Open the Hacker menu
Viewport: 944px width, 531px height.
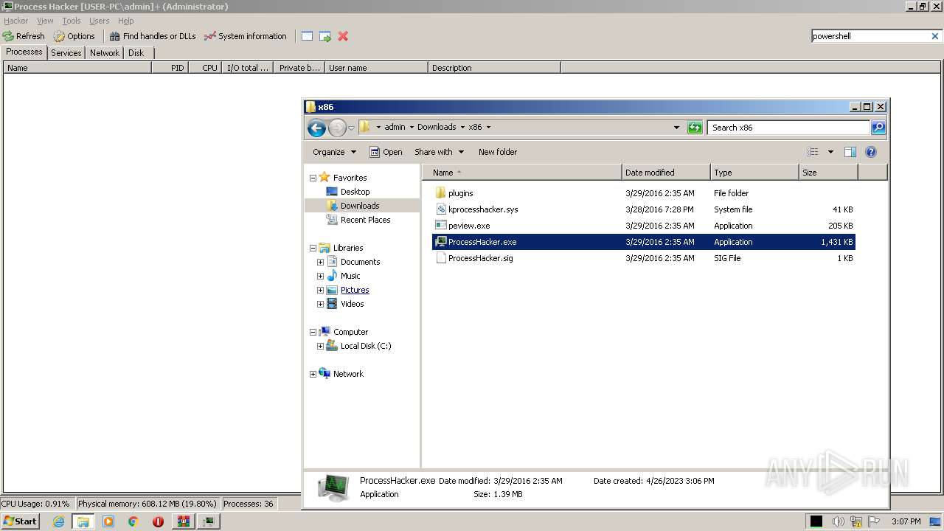click(15, 21)
